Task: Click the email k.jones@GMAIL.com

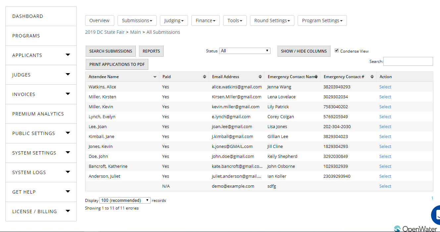Action: 232,146
